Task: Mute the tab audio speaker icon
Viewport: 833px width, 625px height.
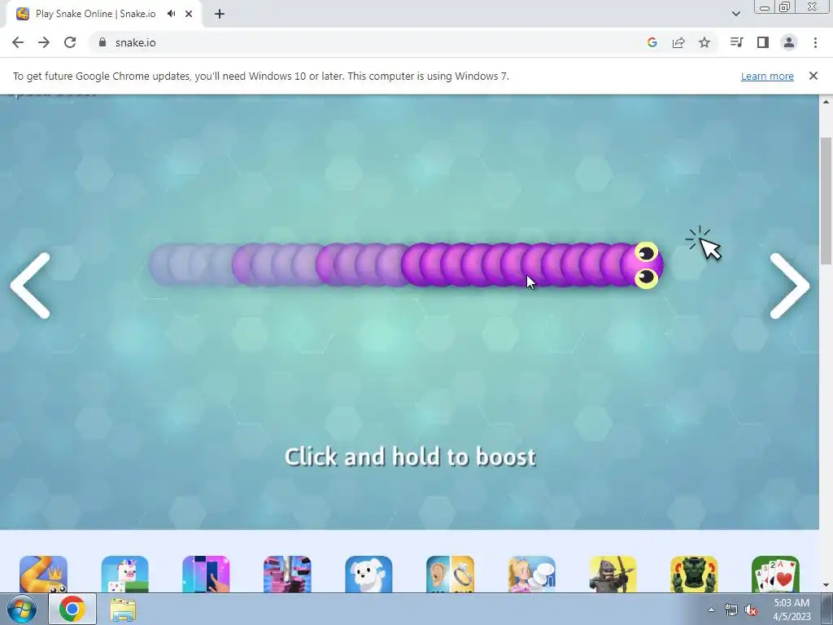Action: click(171, 14)
